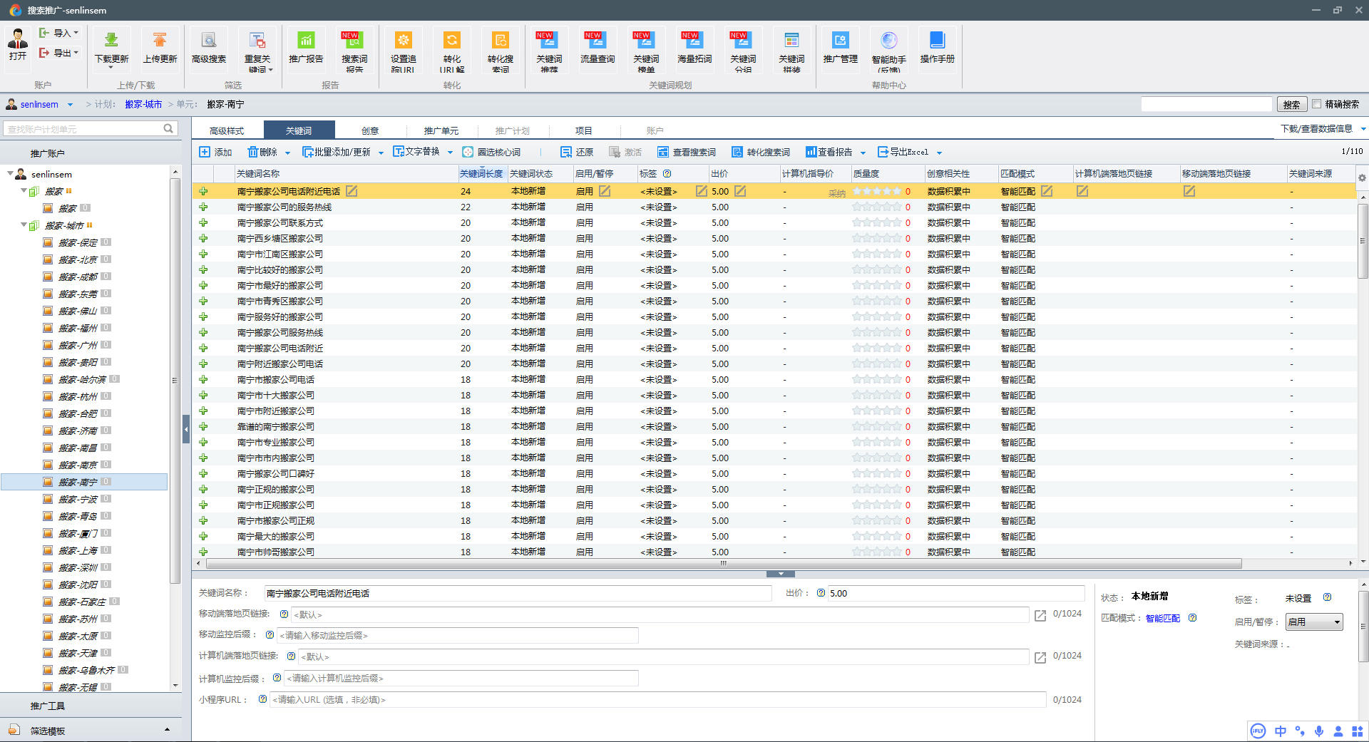1369x742 pixels.
Task: Open the senlinsem account dropdown
Action: point(70,105)
